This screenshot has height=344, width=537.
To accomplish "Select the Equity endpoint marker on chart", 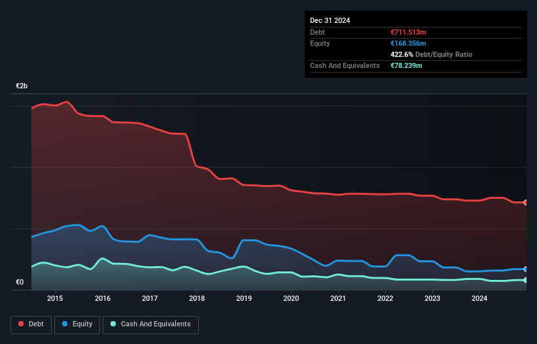I will click(x=526, y=269).
